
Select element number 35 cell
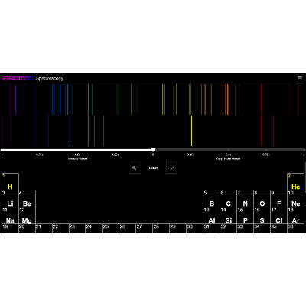point(278,229)
